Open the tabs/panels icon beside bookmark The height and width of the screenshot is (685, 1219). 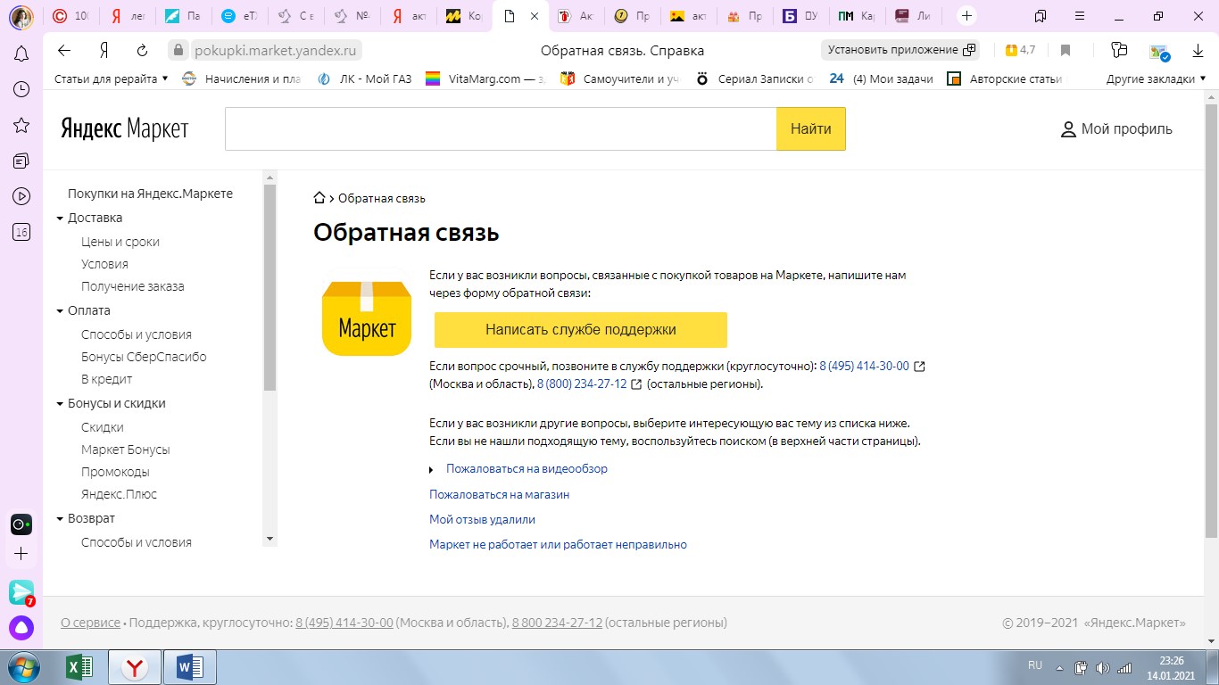point(1119,50)
